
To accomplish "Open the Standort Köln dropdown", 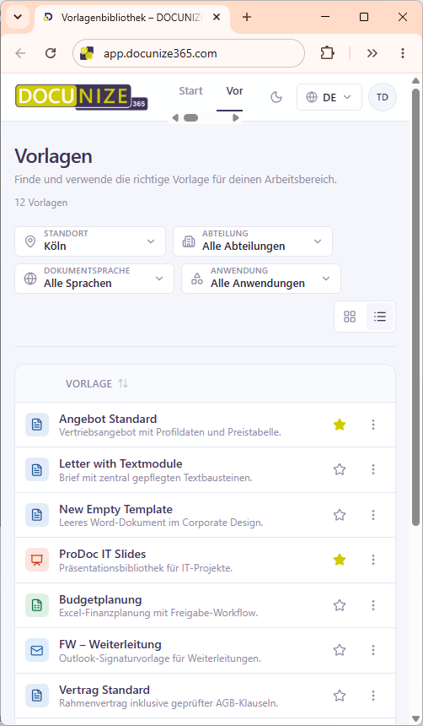I will (x=90, y=241).
